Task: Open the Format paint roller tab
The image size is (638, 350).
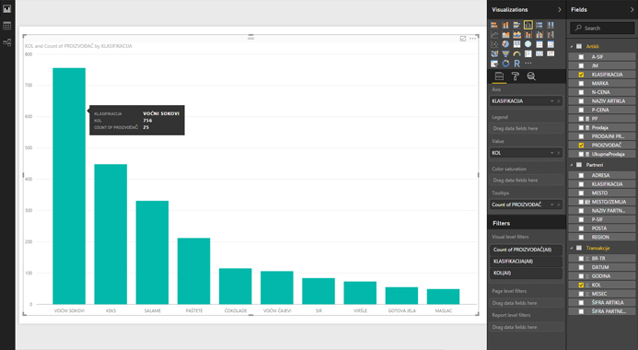Action: (516, 76)
